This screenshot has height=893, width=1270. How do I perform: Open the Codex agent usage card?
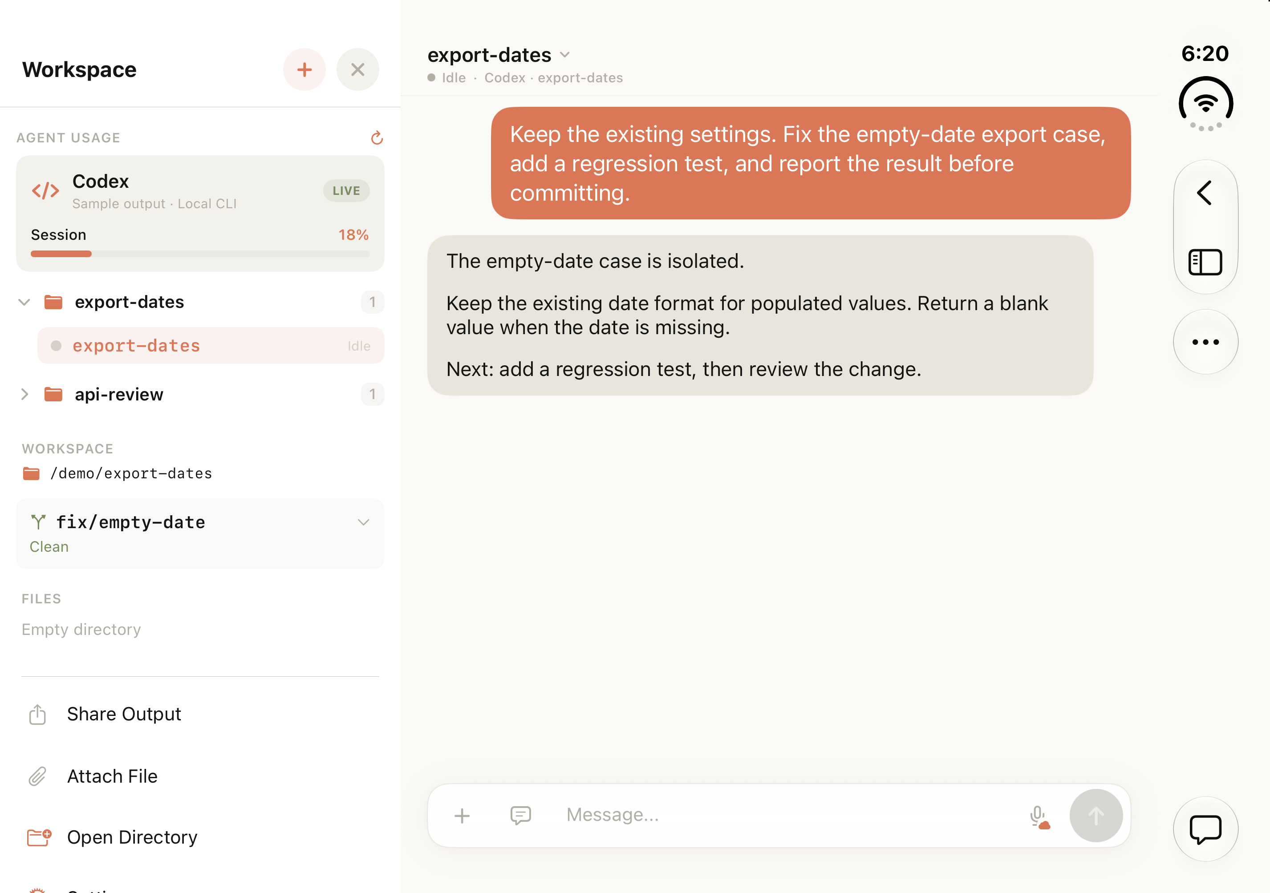click(200, 214)
